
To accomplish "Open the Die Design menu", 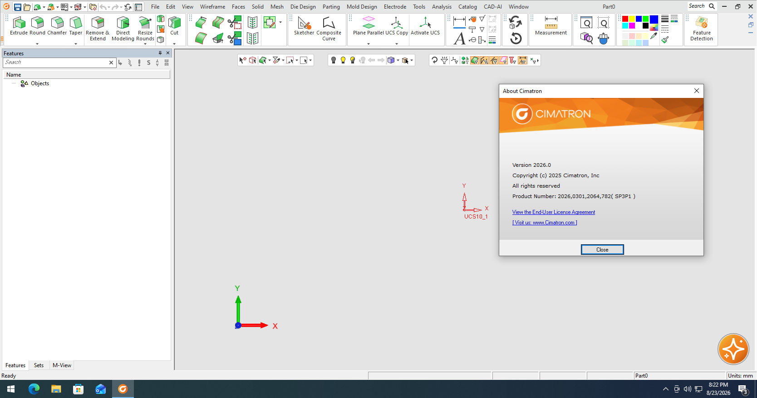I will coord(303,7).
